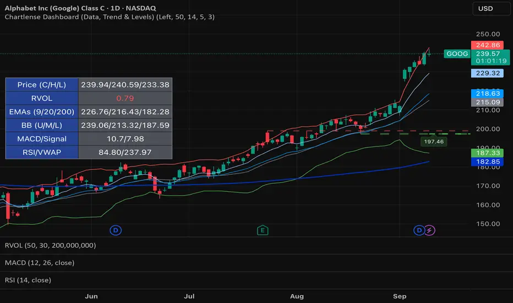The height and width of the screenshot is (303, 513).
Task: Click the 84.80/237.97 RSI value cell
Action: coord(125,152)
